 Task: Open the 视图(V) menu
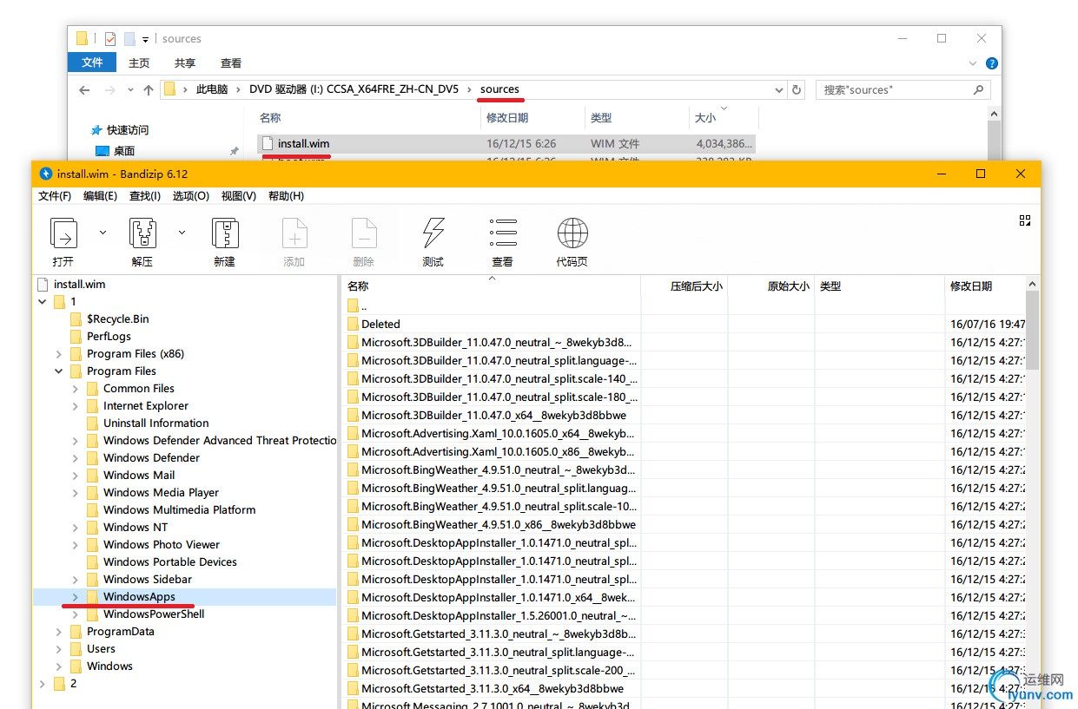(x=238, y=196)
